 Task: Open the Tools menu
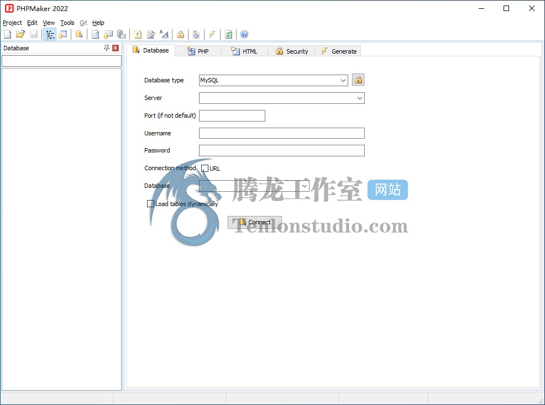67,23
